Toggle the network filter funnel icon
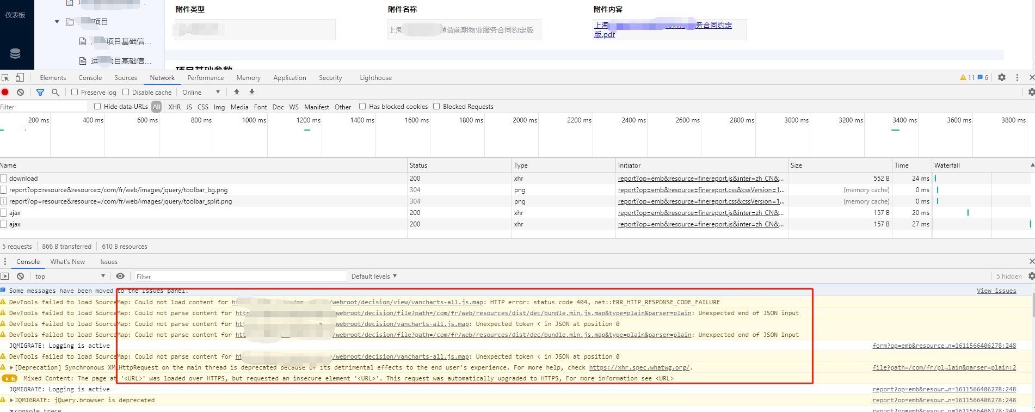 click(x=40, y=92)
